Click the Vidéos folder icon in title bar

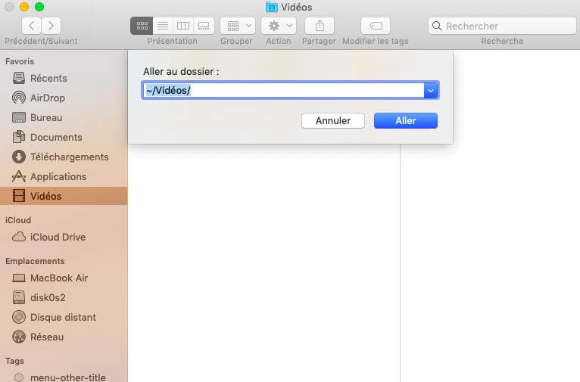[x=272, y=7]
